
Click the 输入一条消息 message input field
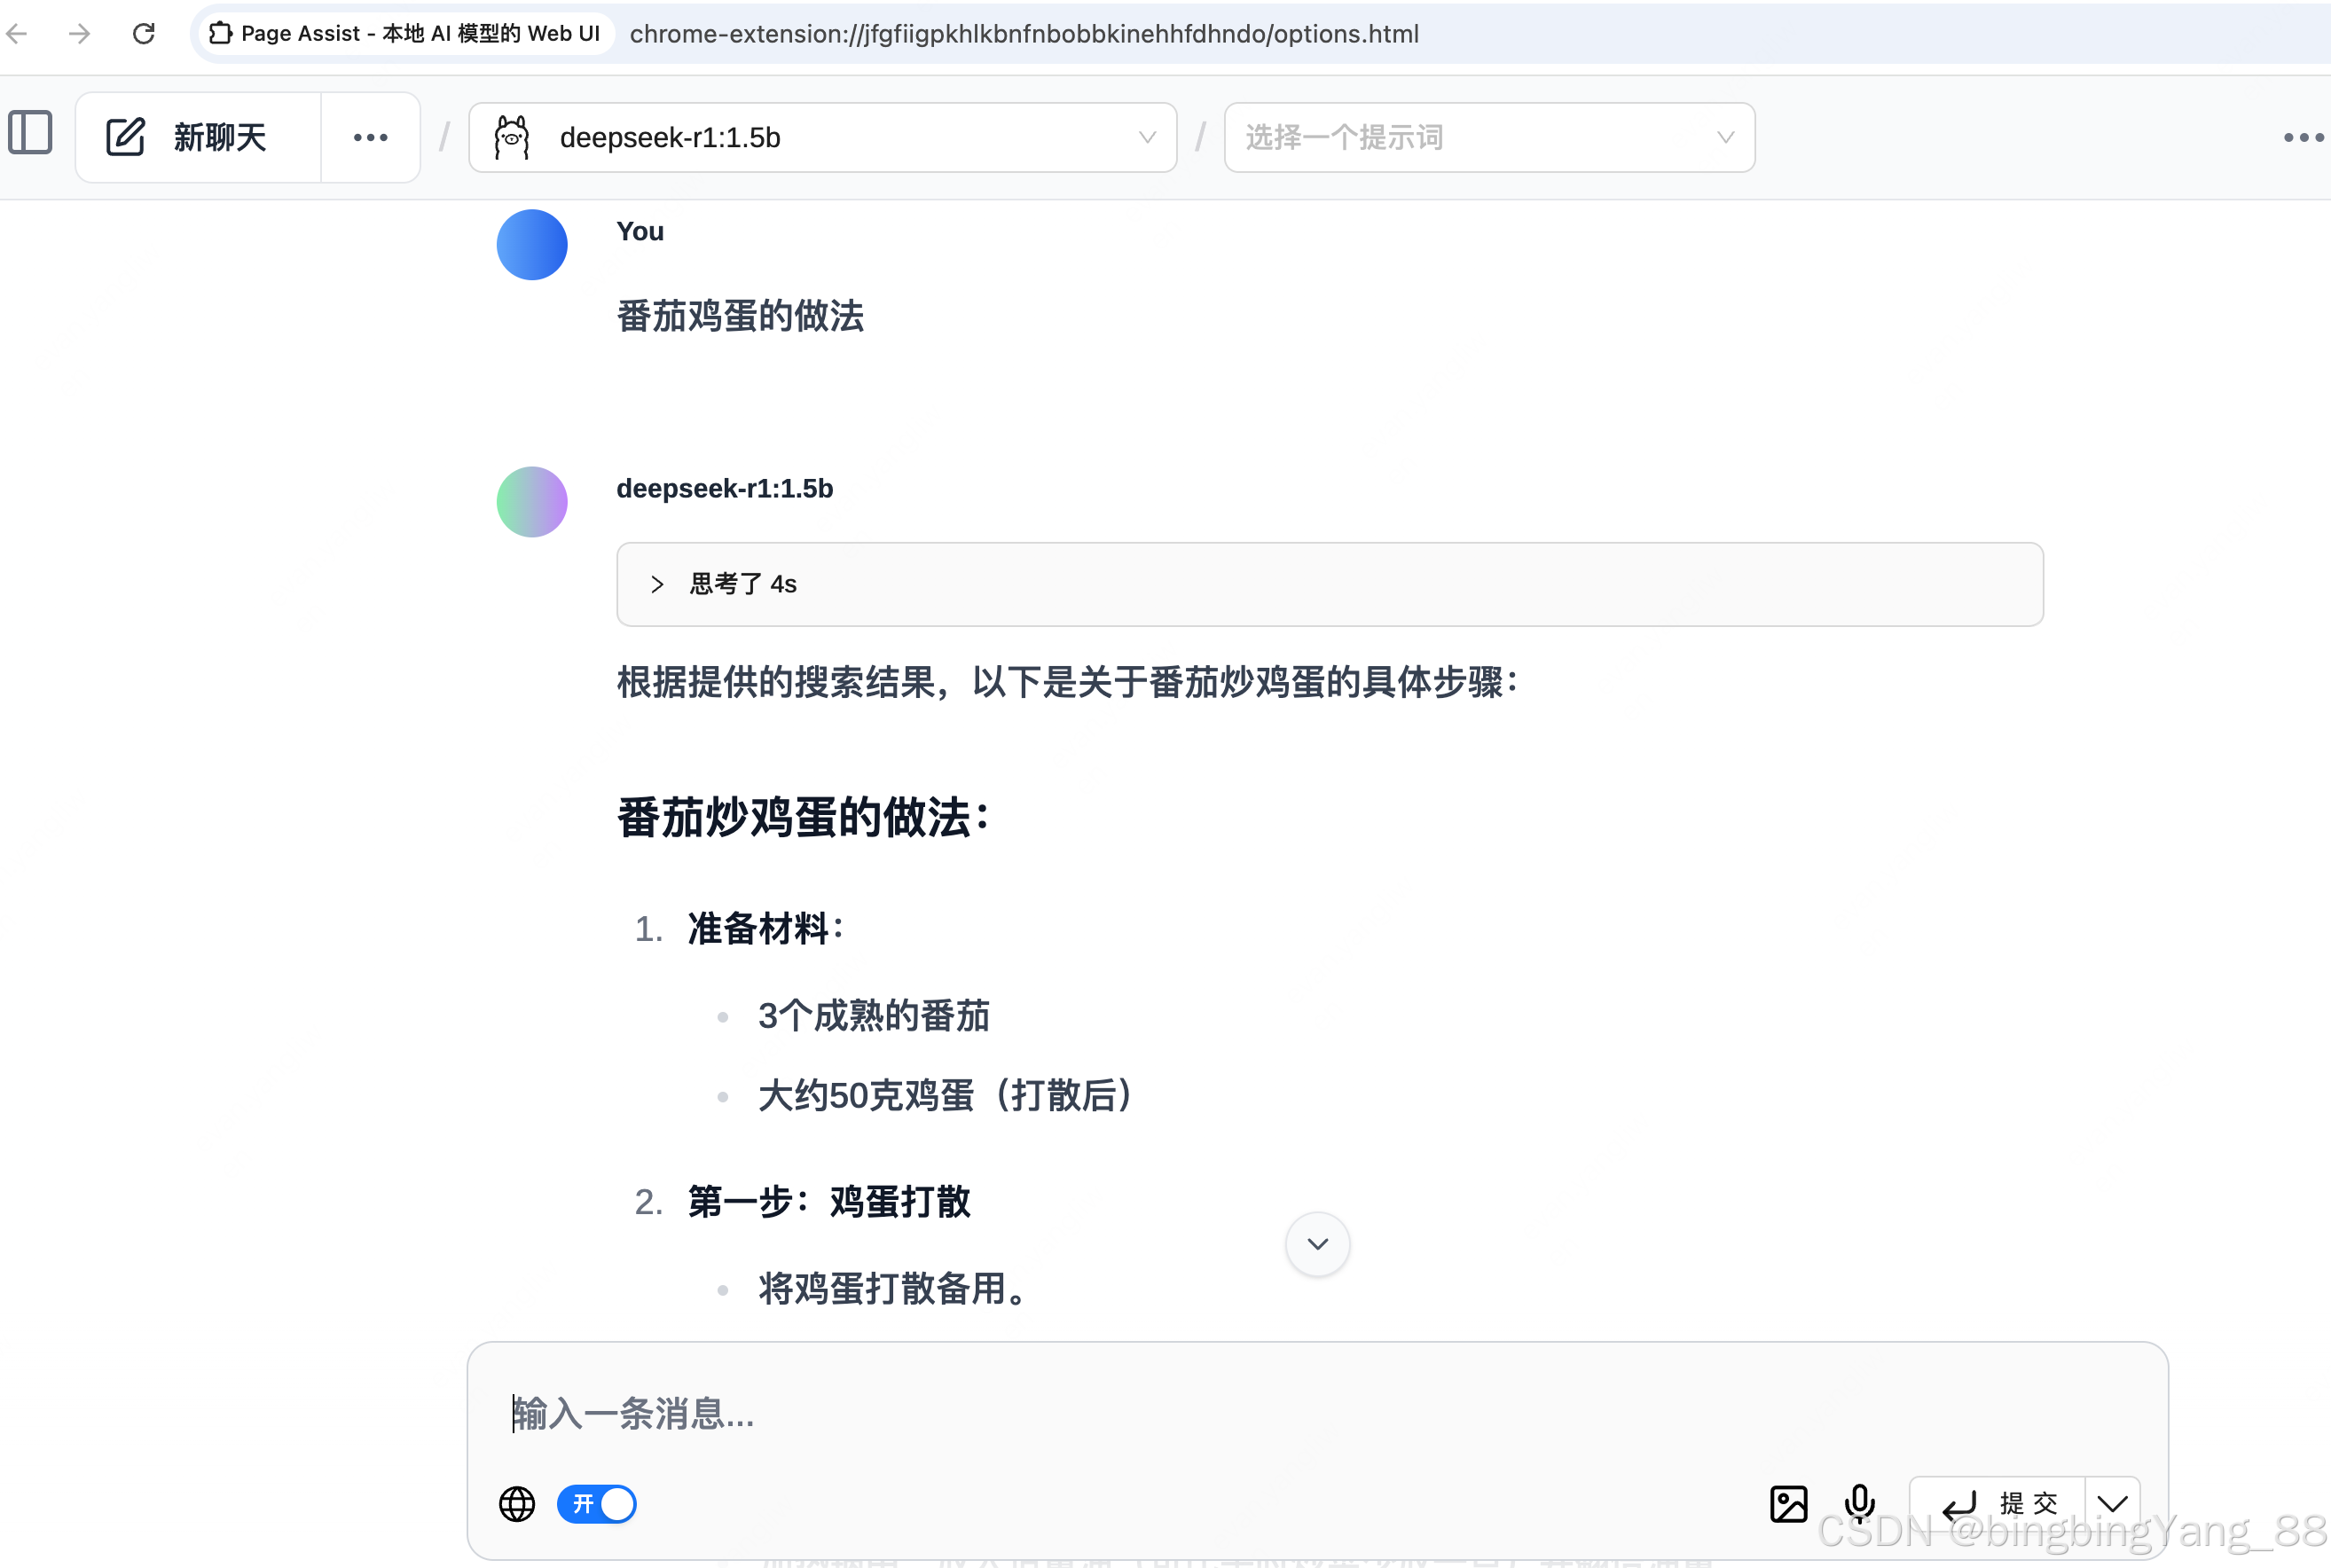coord(1300,1413)
